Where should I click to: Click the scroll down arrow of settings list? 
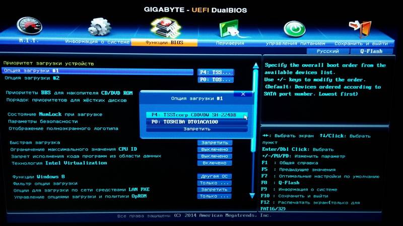point(252,196)
